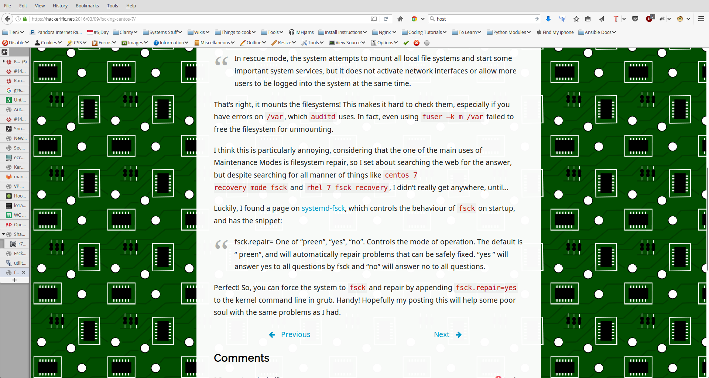
Task: Reload the page with the refresh icon
Action: (x=386, y=19)
